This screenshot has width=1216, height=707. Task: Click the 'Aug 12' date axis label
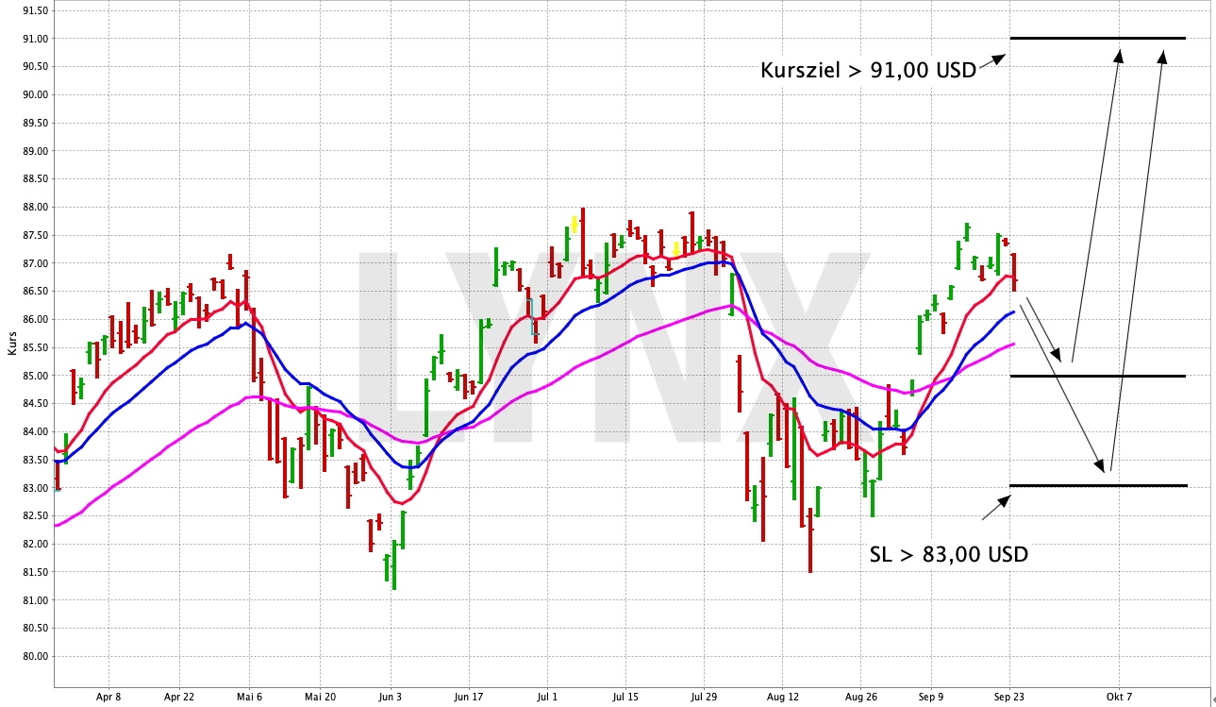coord(783,698)
